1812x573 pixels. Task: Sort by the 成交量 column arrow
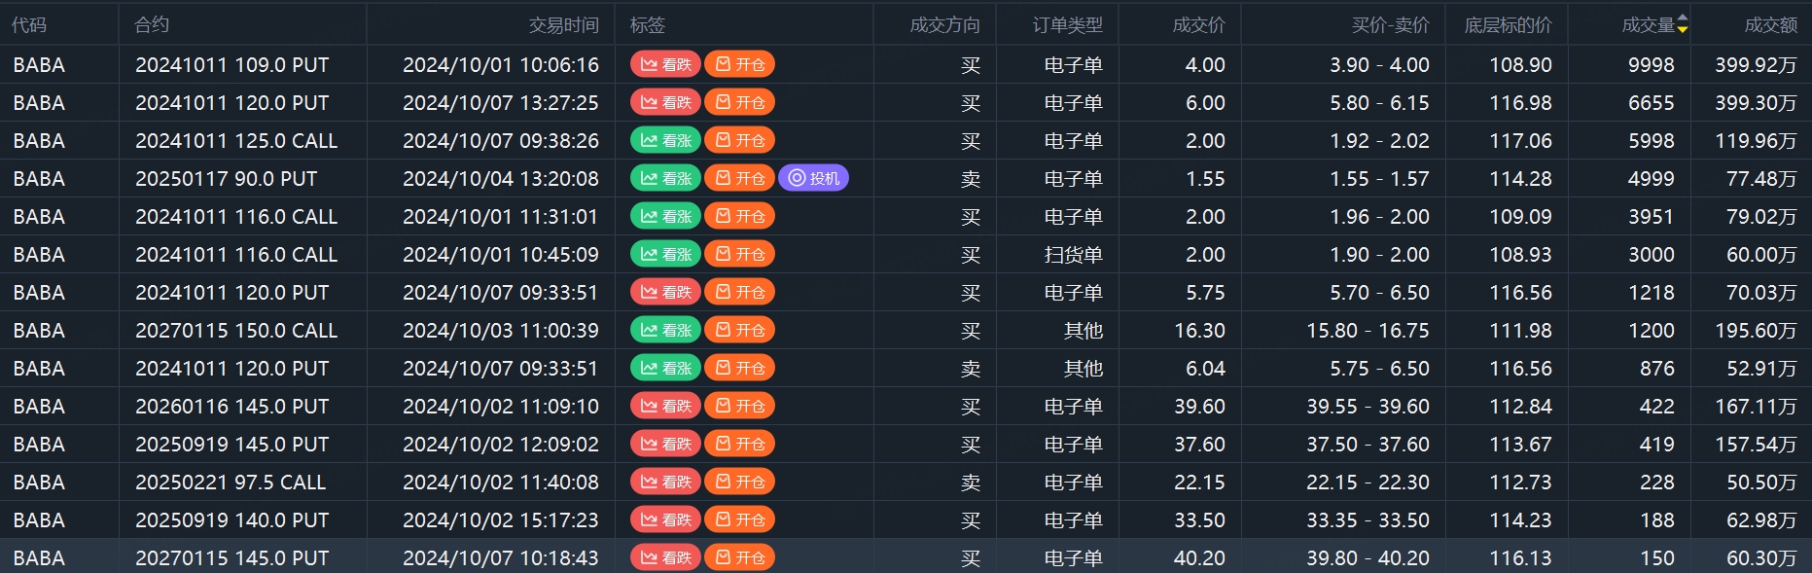pos(1683,24)
